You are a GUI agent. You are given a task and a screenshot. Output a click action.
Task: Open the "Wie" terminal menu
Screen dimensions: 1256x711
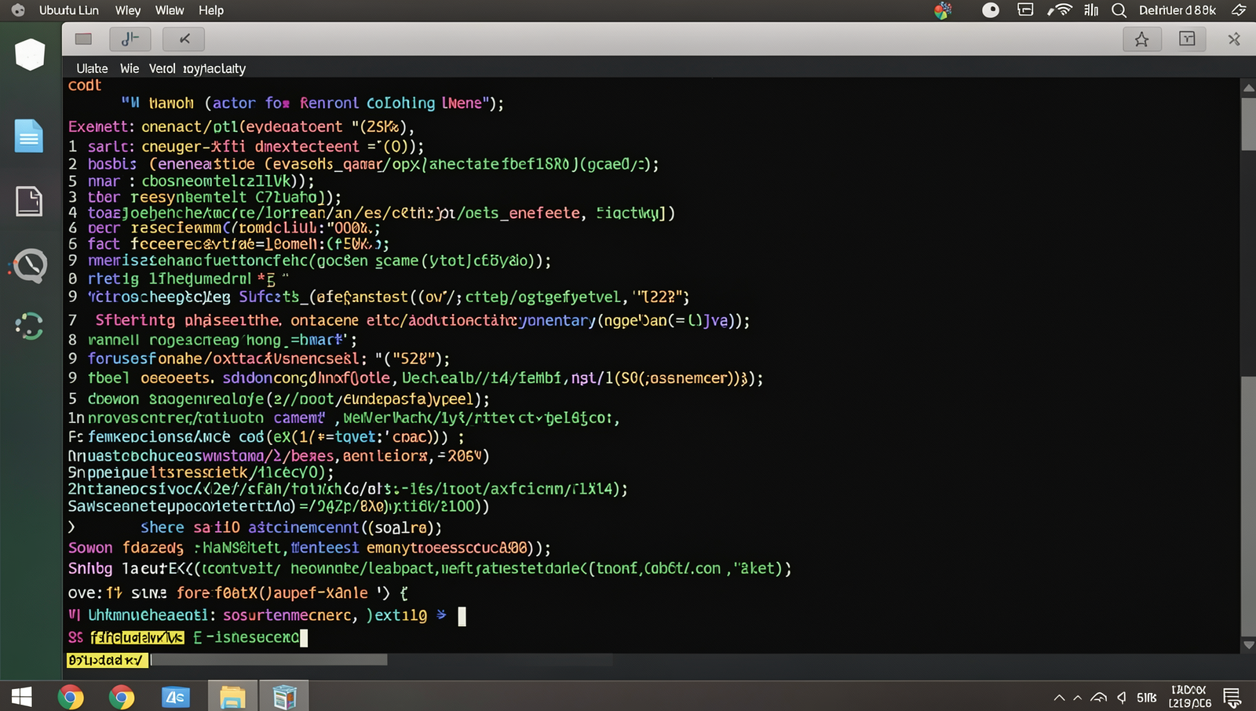(x=130, y=69)
